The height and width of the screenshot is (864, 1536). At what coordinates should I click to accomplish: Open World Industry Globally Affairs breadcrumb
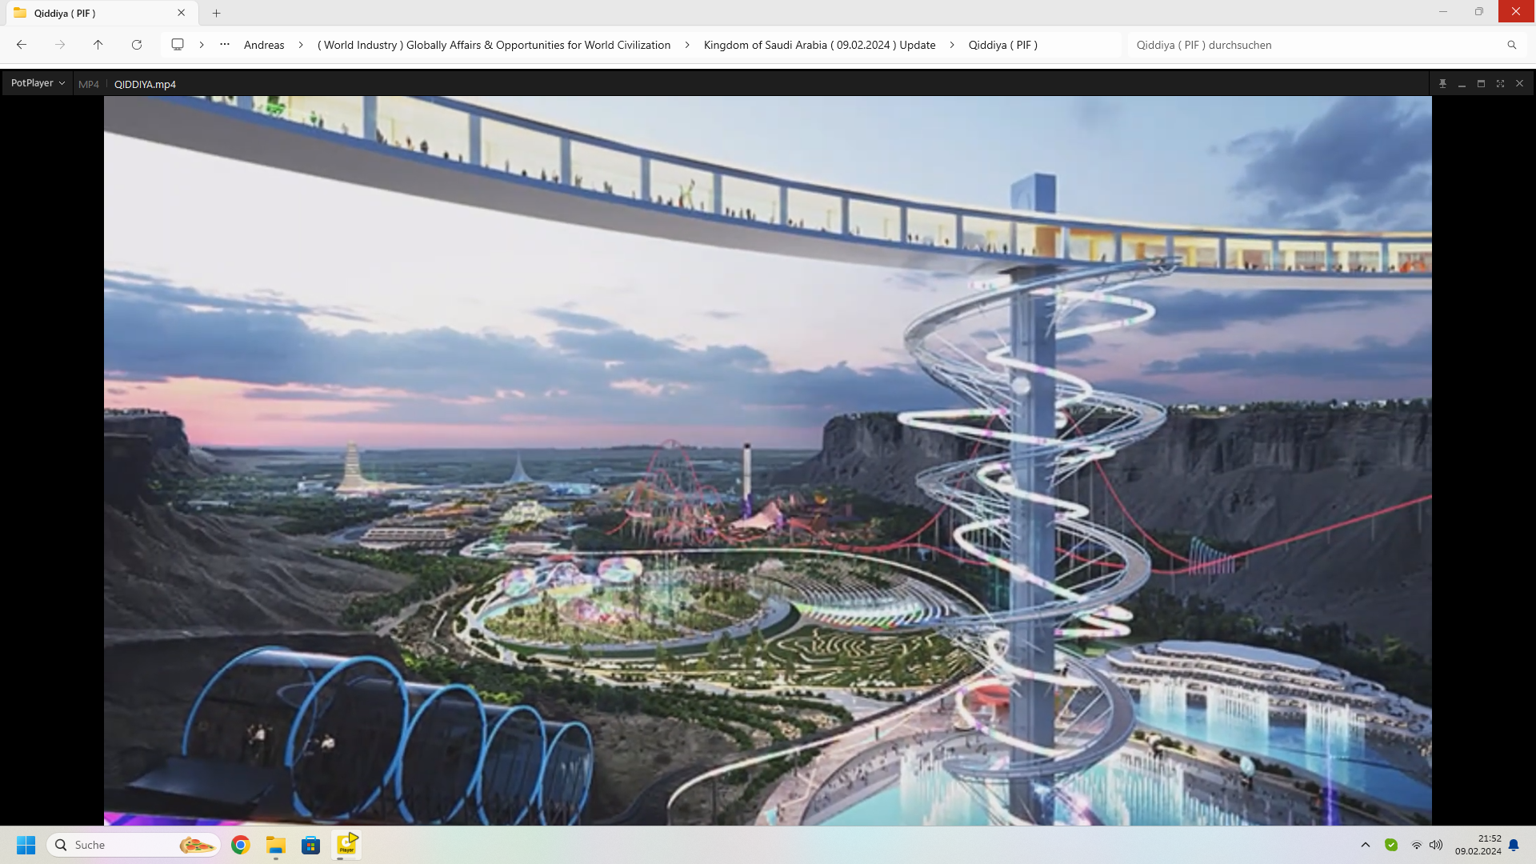pyautogui.click(x=494, y=45)
